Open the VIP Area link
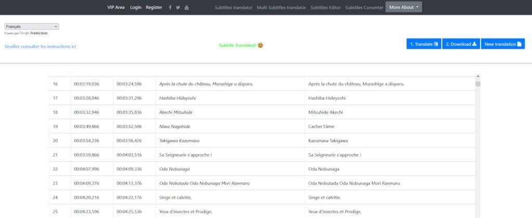 point(116,7)
